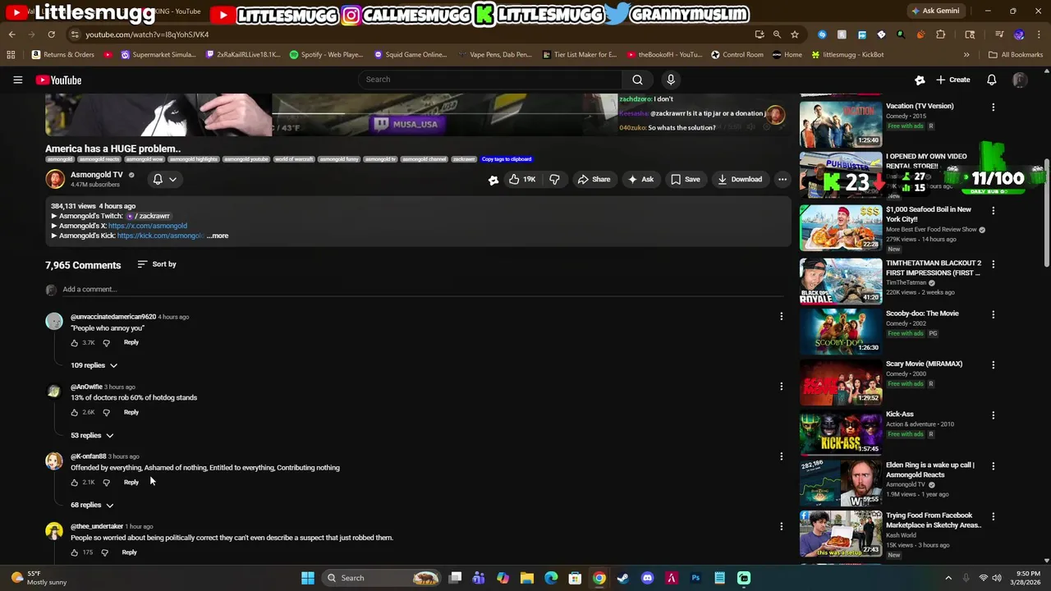Go back in Chrome browser
The height and width of the screenshot is (591, 1051).
tap(12, 34)
